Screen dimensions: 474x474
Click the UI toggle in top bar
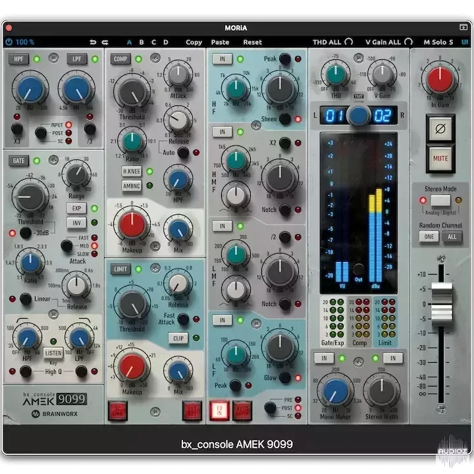click(x=465, y=42)
